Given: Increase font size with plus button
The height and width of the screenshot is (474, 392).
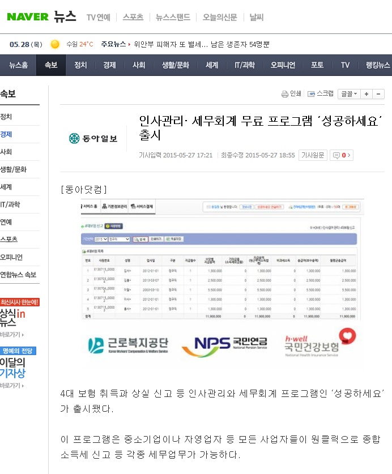Looking at the screenshot, I should coord(367,94).
